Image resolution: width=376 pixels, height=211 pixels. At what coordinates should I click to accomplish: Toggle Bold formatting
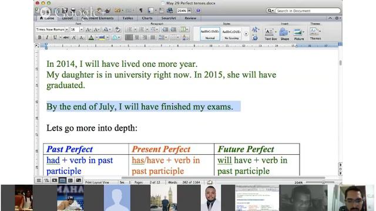(39, 38)
